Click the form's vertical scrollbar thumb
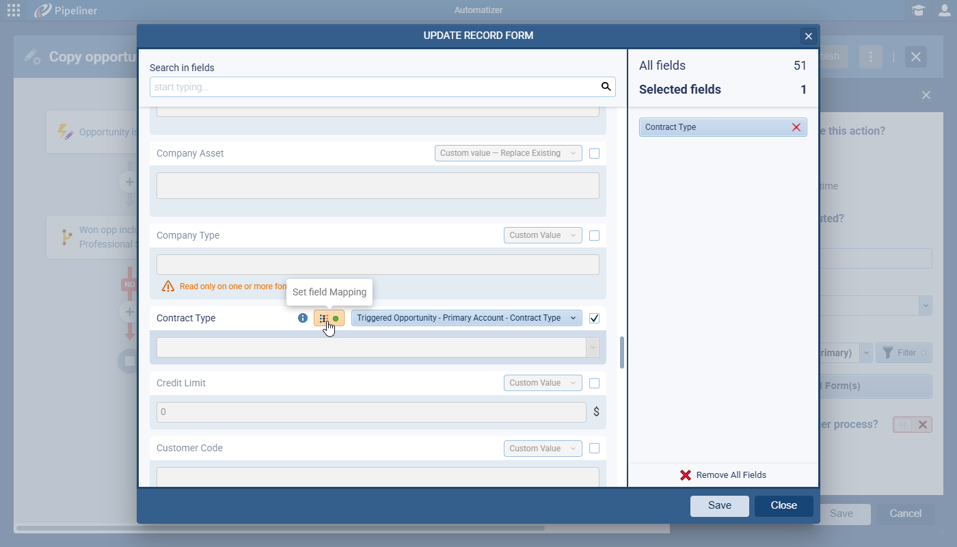 [621, 352]
